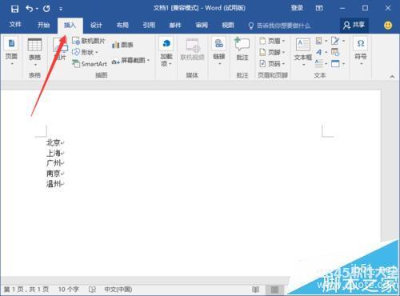Click the word count '10 个字'
Screen dimensions: 400x296
69,290
